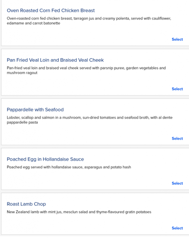Screen dimensions: 189x238
Task: Open the Oven Roasted Corn Fed Chicken Breast title
Action: (51, 11)
